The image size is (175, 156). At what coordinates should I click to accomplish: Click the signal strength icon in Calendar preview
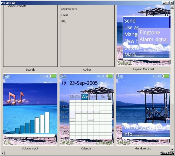[63, 76]
